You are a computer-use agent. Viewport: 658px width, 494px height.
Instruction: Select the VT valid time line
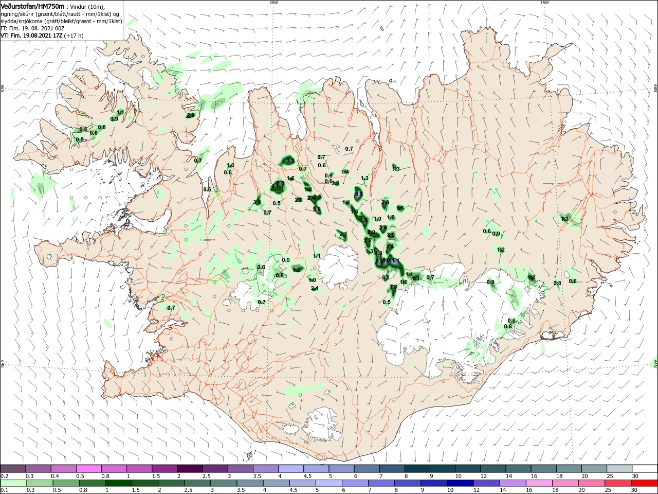tap(42, 36)
